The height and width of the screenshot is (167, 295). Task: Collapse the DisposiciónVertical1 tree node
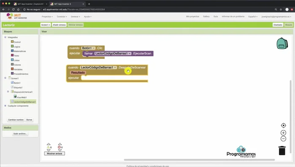(x=8, y=91)
